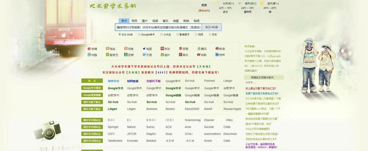Open the Ebook3000 link
This screenshot has width=368, height=151.
point(192,109)
